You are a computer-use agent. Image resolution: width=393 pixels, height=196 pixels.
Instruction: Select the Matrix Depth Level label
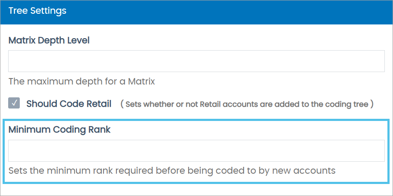(x=49, y=41)
